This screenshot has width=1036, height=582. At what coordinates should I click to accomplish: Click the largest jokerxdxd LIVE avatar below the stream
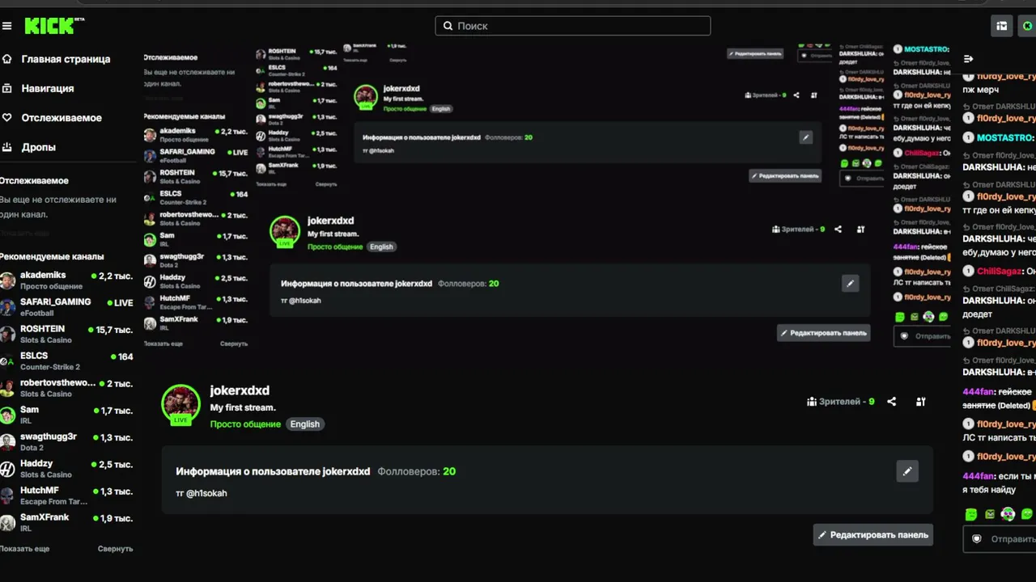pyautogui.click(x=180, y=404)
